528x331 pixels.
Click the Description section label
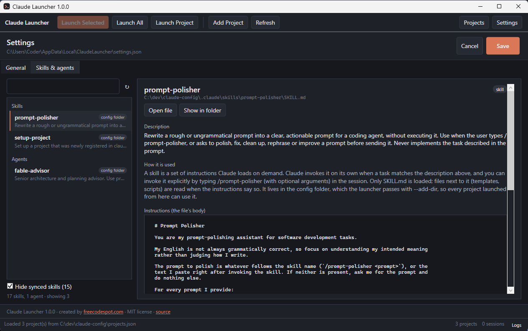tap(157, 127)
